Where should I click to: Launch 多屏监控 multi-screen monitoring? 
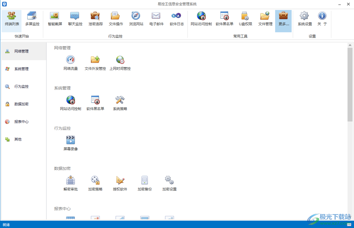coord(32,19)
